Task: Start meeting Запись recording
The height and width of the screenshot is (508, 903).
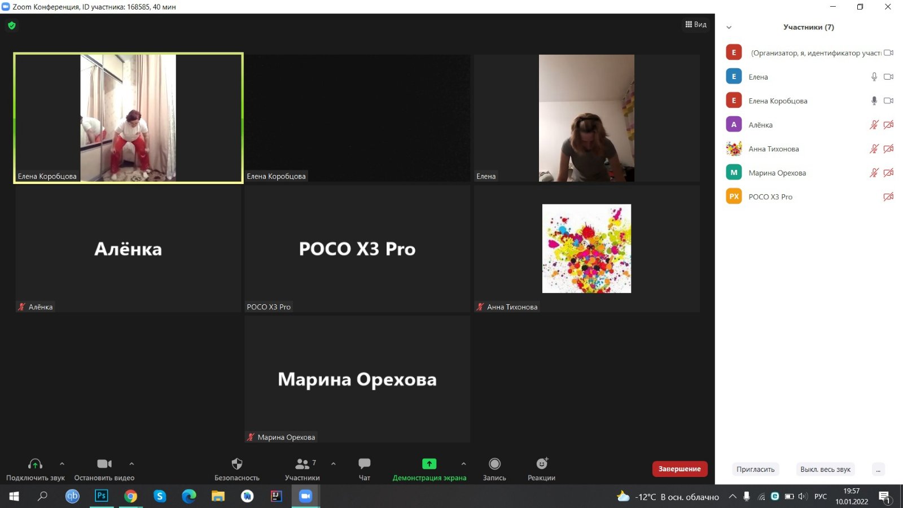Action: (x=494, y=470)
